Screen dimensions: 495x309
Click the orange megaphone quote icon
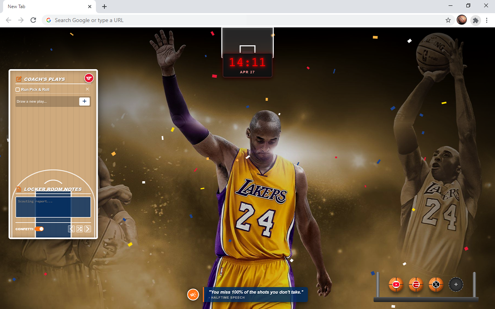tap(193, 295)
